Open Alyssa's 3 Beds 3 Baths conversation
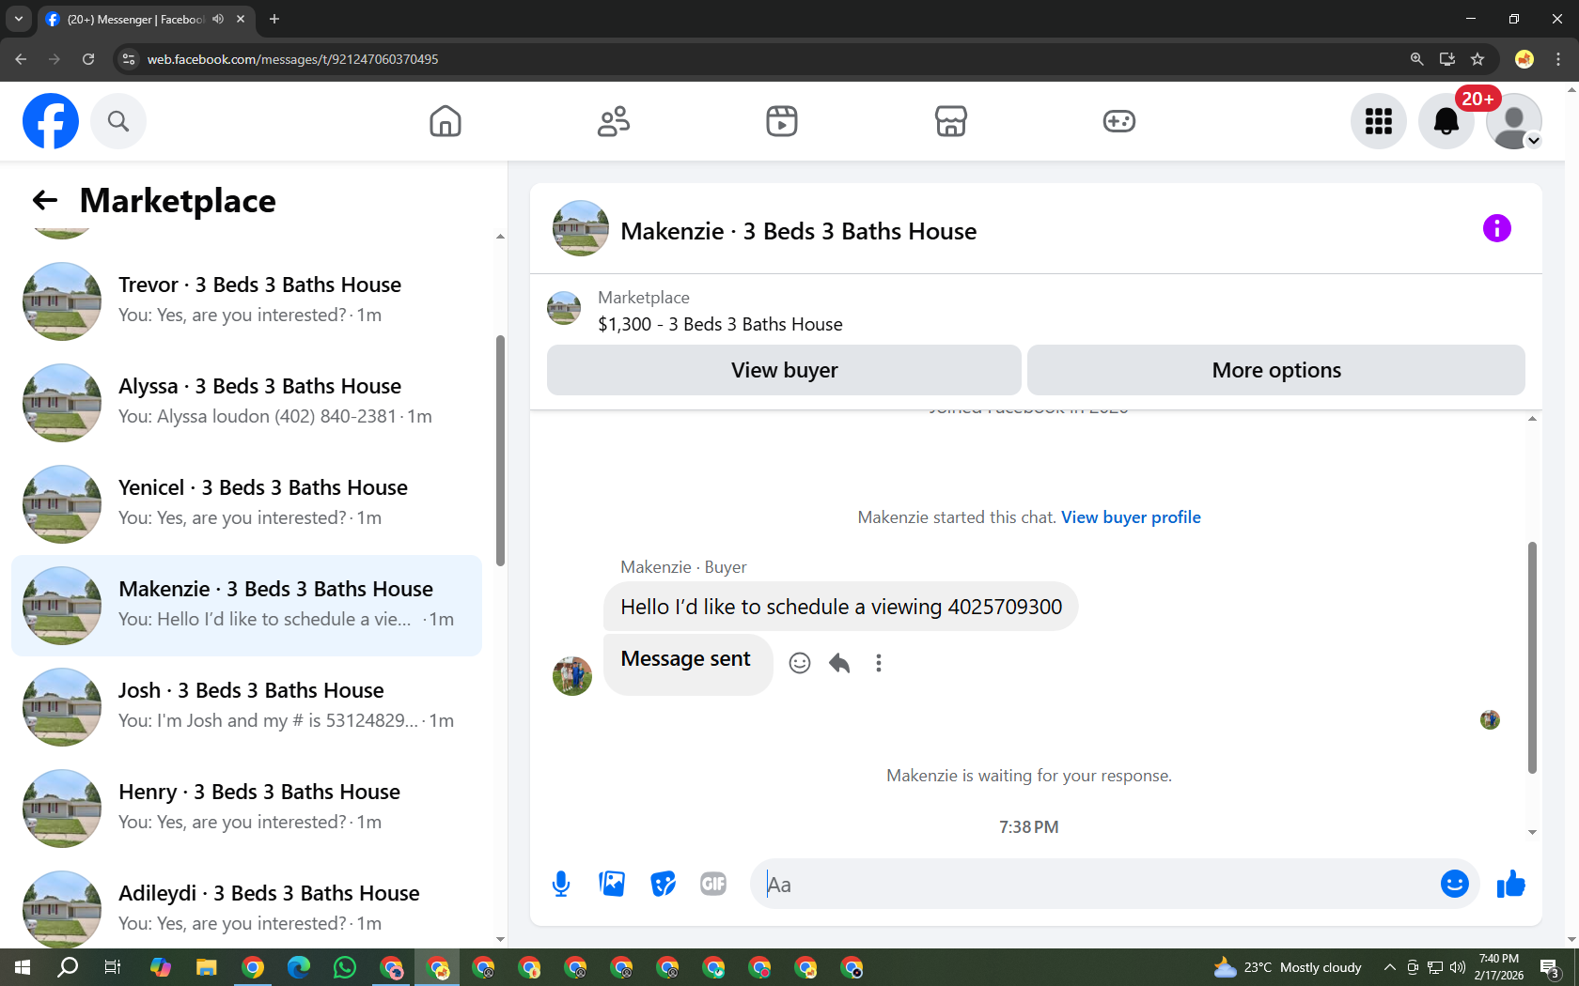The image size is (1579, 986). (x=246, y=403)
